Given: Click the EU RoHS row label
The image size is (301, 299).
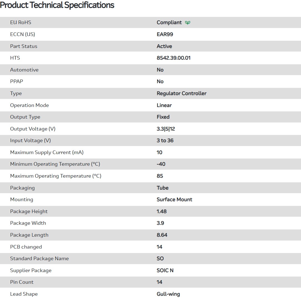Looking at the screenshot, I should 21,22.
